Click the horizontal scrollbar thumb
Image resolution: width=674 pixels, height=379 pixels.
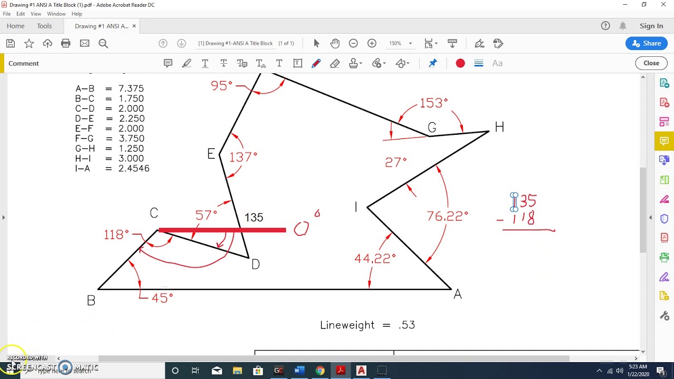pyautogui.click(x=334, y=358)
